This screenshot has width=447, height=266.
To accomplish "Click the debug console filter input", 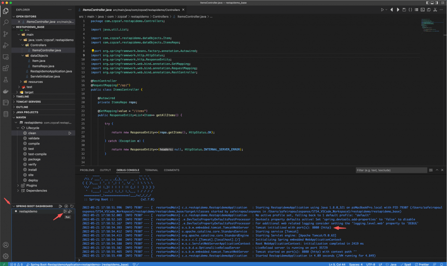I will [391, 170].
